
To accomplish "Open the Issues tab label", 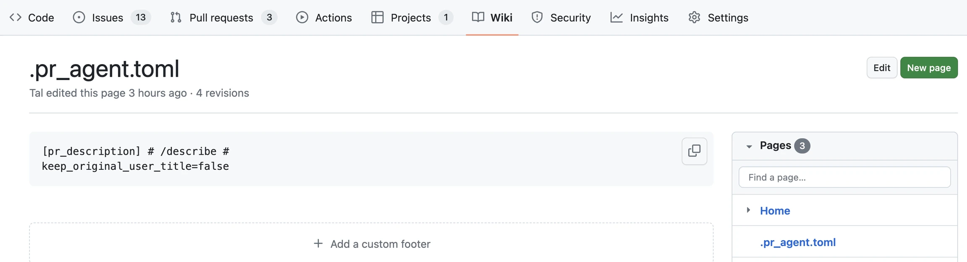I will click(x=107, y=18).
